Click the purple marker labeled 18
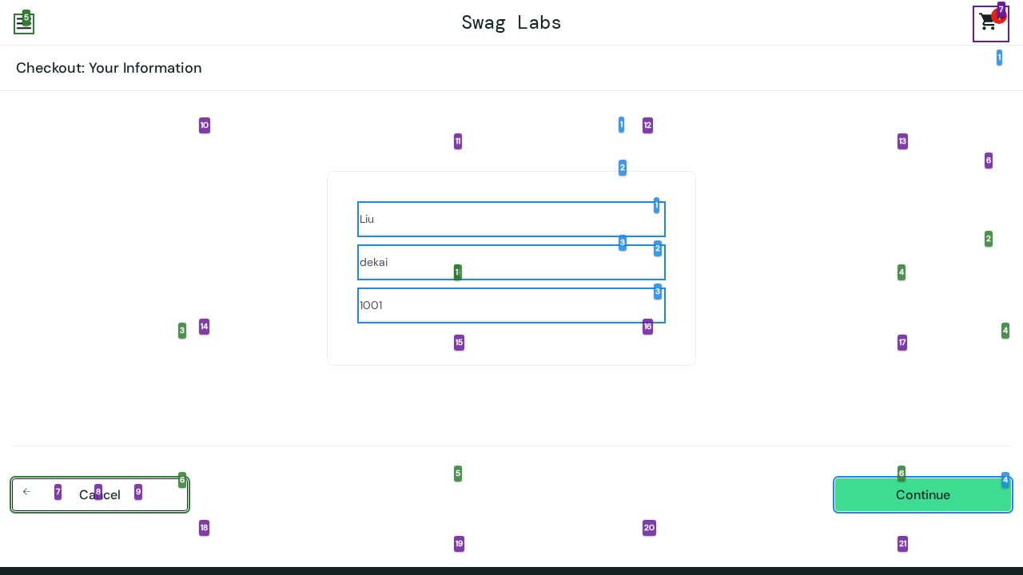Viewport: 1023px width, 575px height. coord(204,528)
